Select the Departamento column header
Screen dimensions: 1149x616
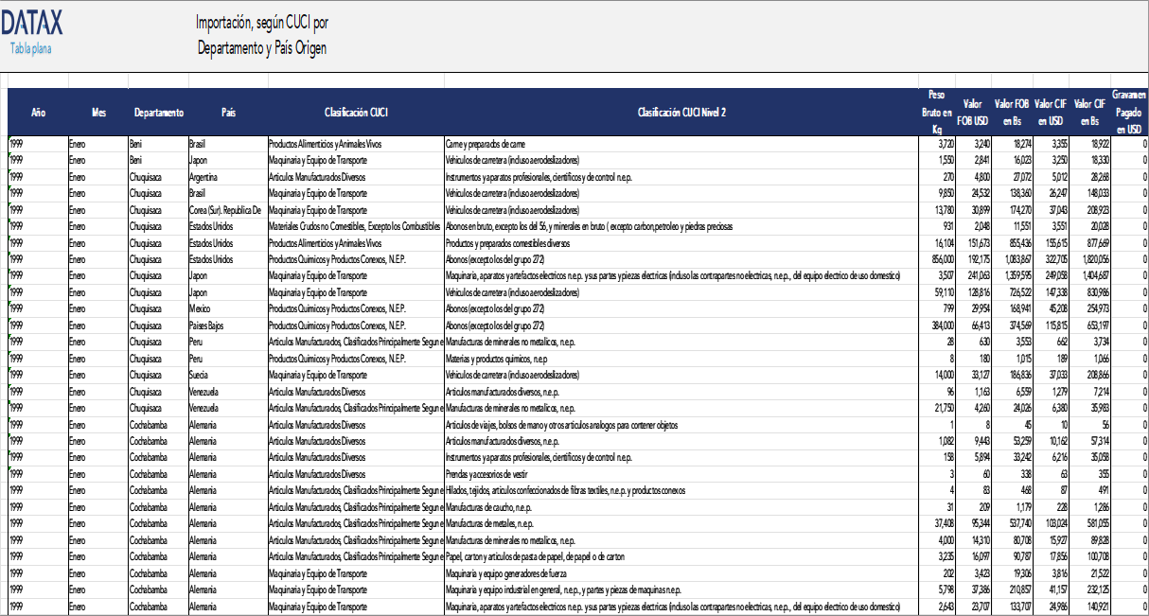coord(158,113)
